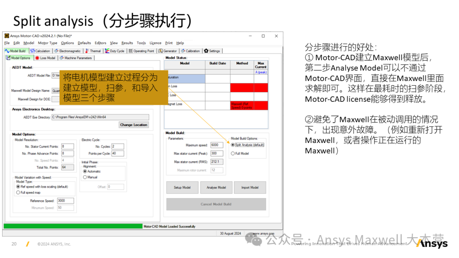459x258 pixels.
Task: Open the Licence menu
Action: (156, 43)
